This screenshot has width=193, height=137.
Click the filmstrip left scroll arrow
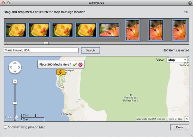tap(6, 43)
